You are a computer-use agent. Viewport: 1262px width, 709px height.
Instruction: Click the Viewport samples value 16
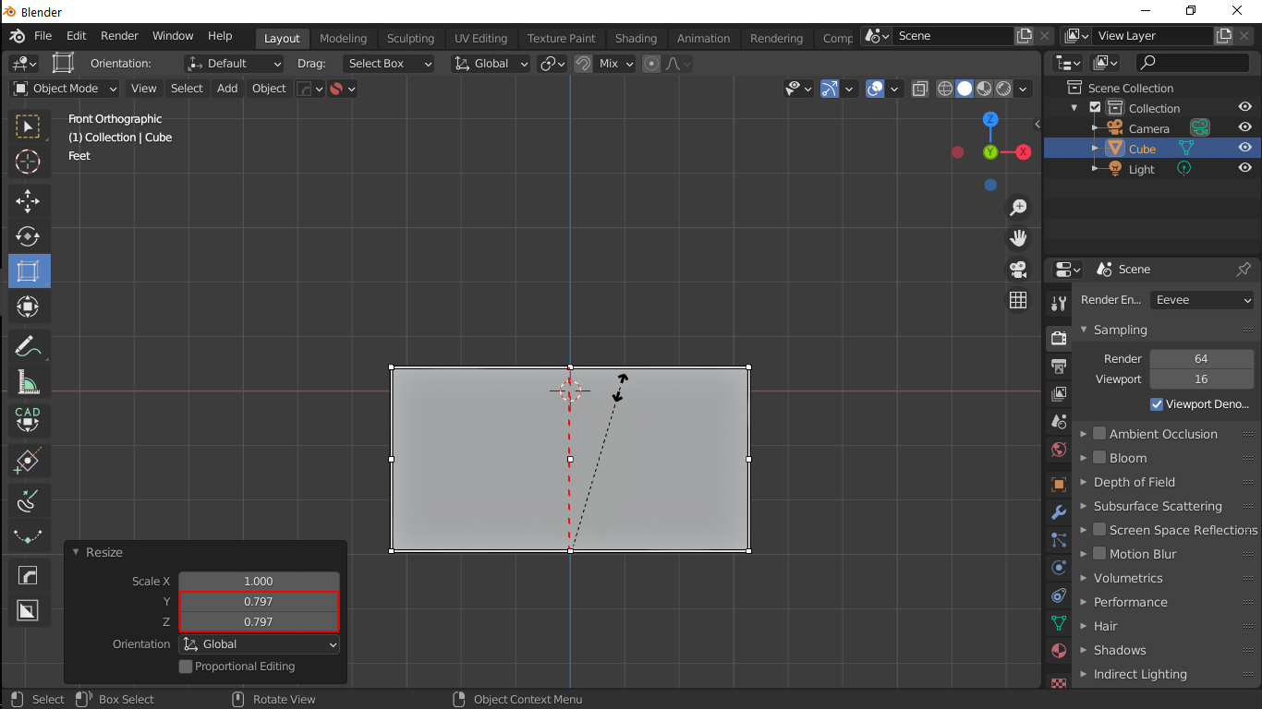click(1202, 379)
